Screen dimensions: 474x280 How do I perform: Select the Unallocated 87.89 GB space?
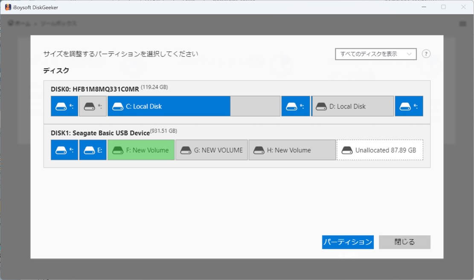tap(380, 150)
